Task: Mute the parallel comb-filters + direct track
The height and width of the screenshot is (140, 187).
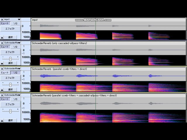Action: pos(5,73)
